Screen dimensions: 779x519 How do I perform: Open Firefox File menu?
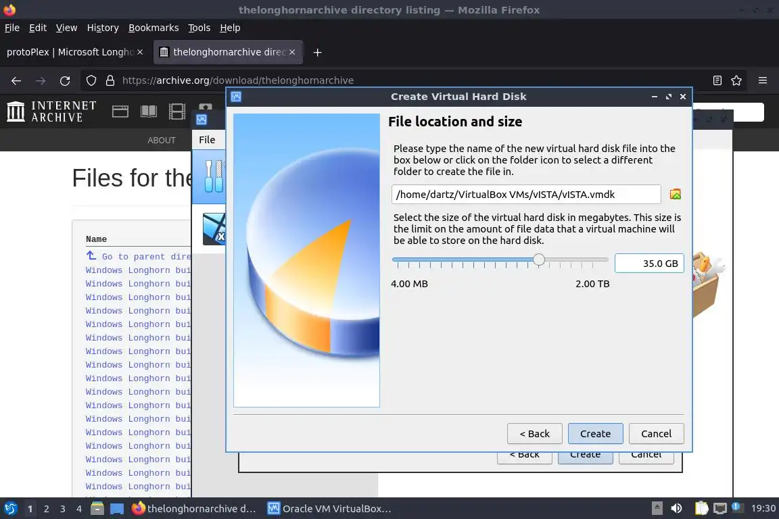click(12, 28)
